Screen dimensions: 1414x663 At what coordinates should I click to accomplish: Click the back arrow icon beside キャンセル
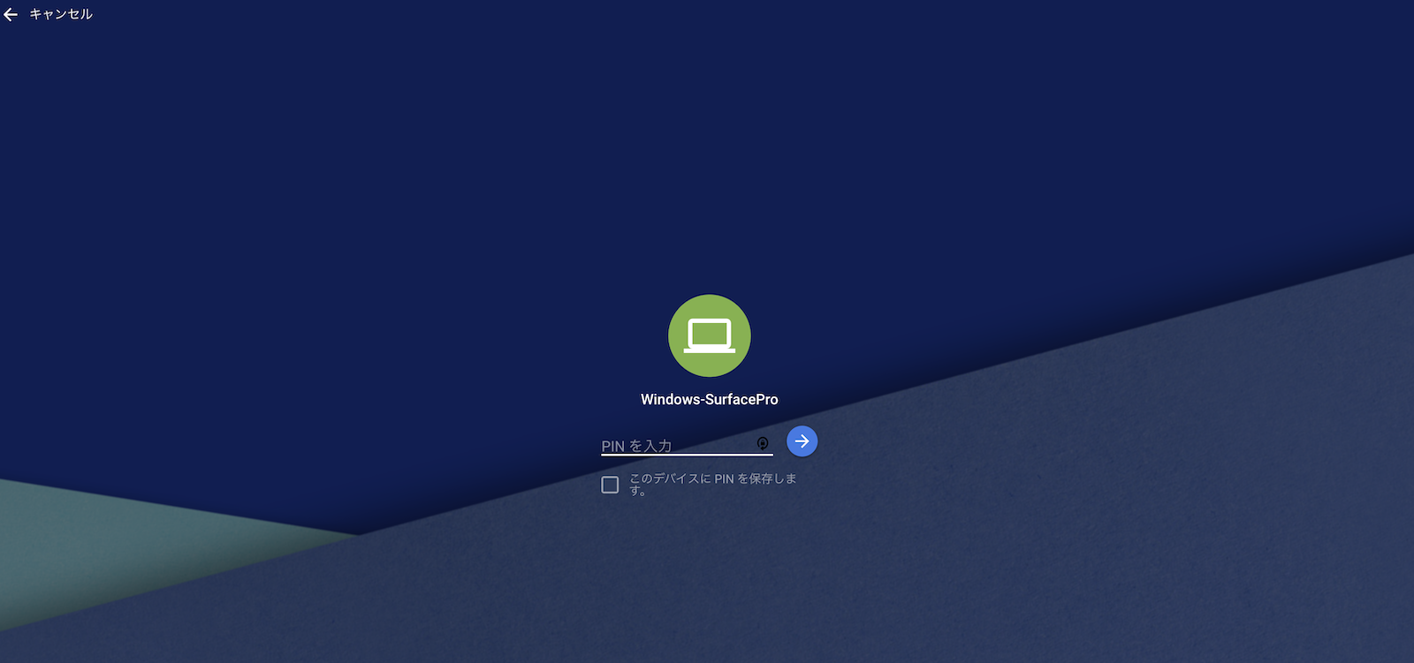[11, 14]
